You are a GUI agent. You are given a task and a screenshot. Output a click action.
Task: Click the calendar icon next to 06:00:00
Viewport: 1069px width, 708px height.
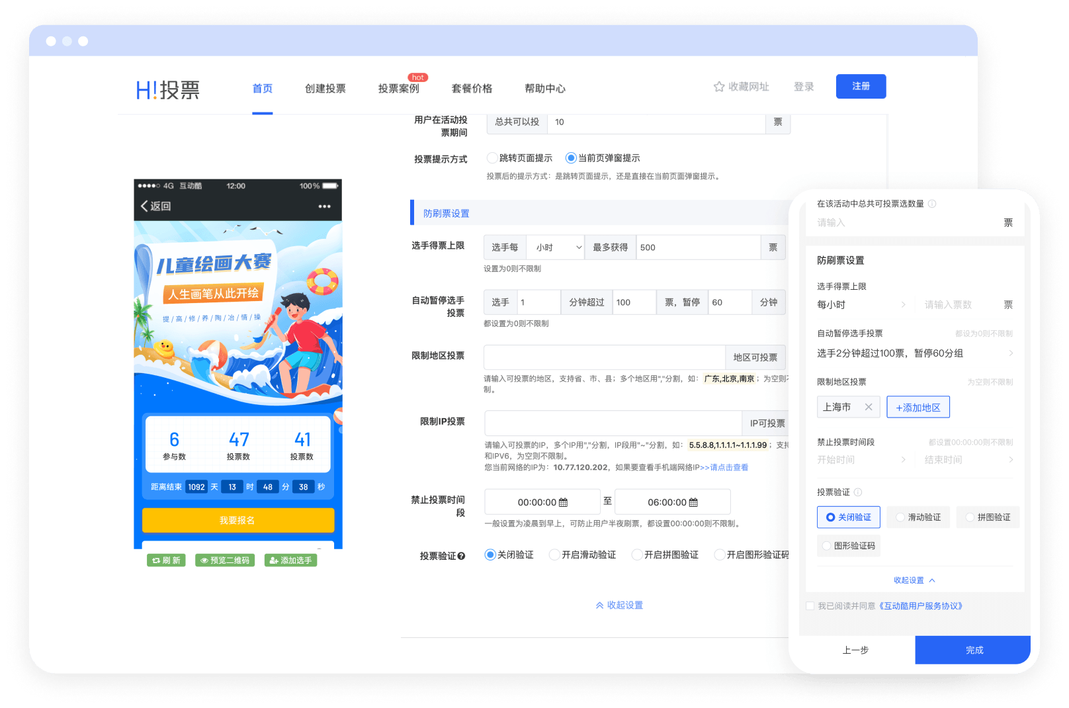[x=693, y=502]
